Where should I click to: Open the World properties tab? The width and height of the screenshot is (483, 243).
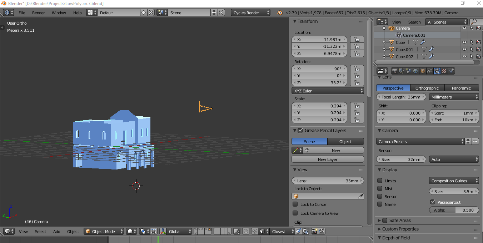point(415,71)
